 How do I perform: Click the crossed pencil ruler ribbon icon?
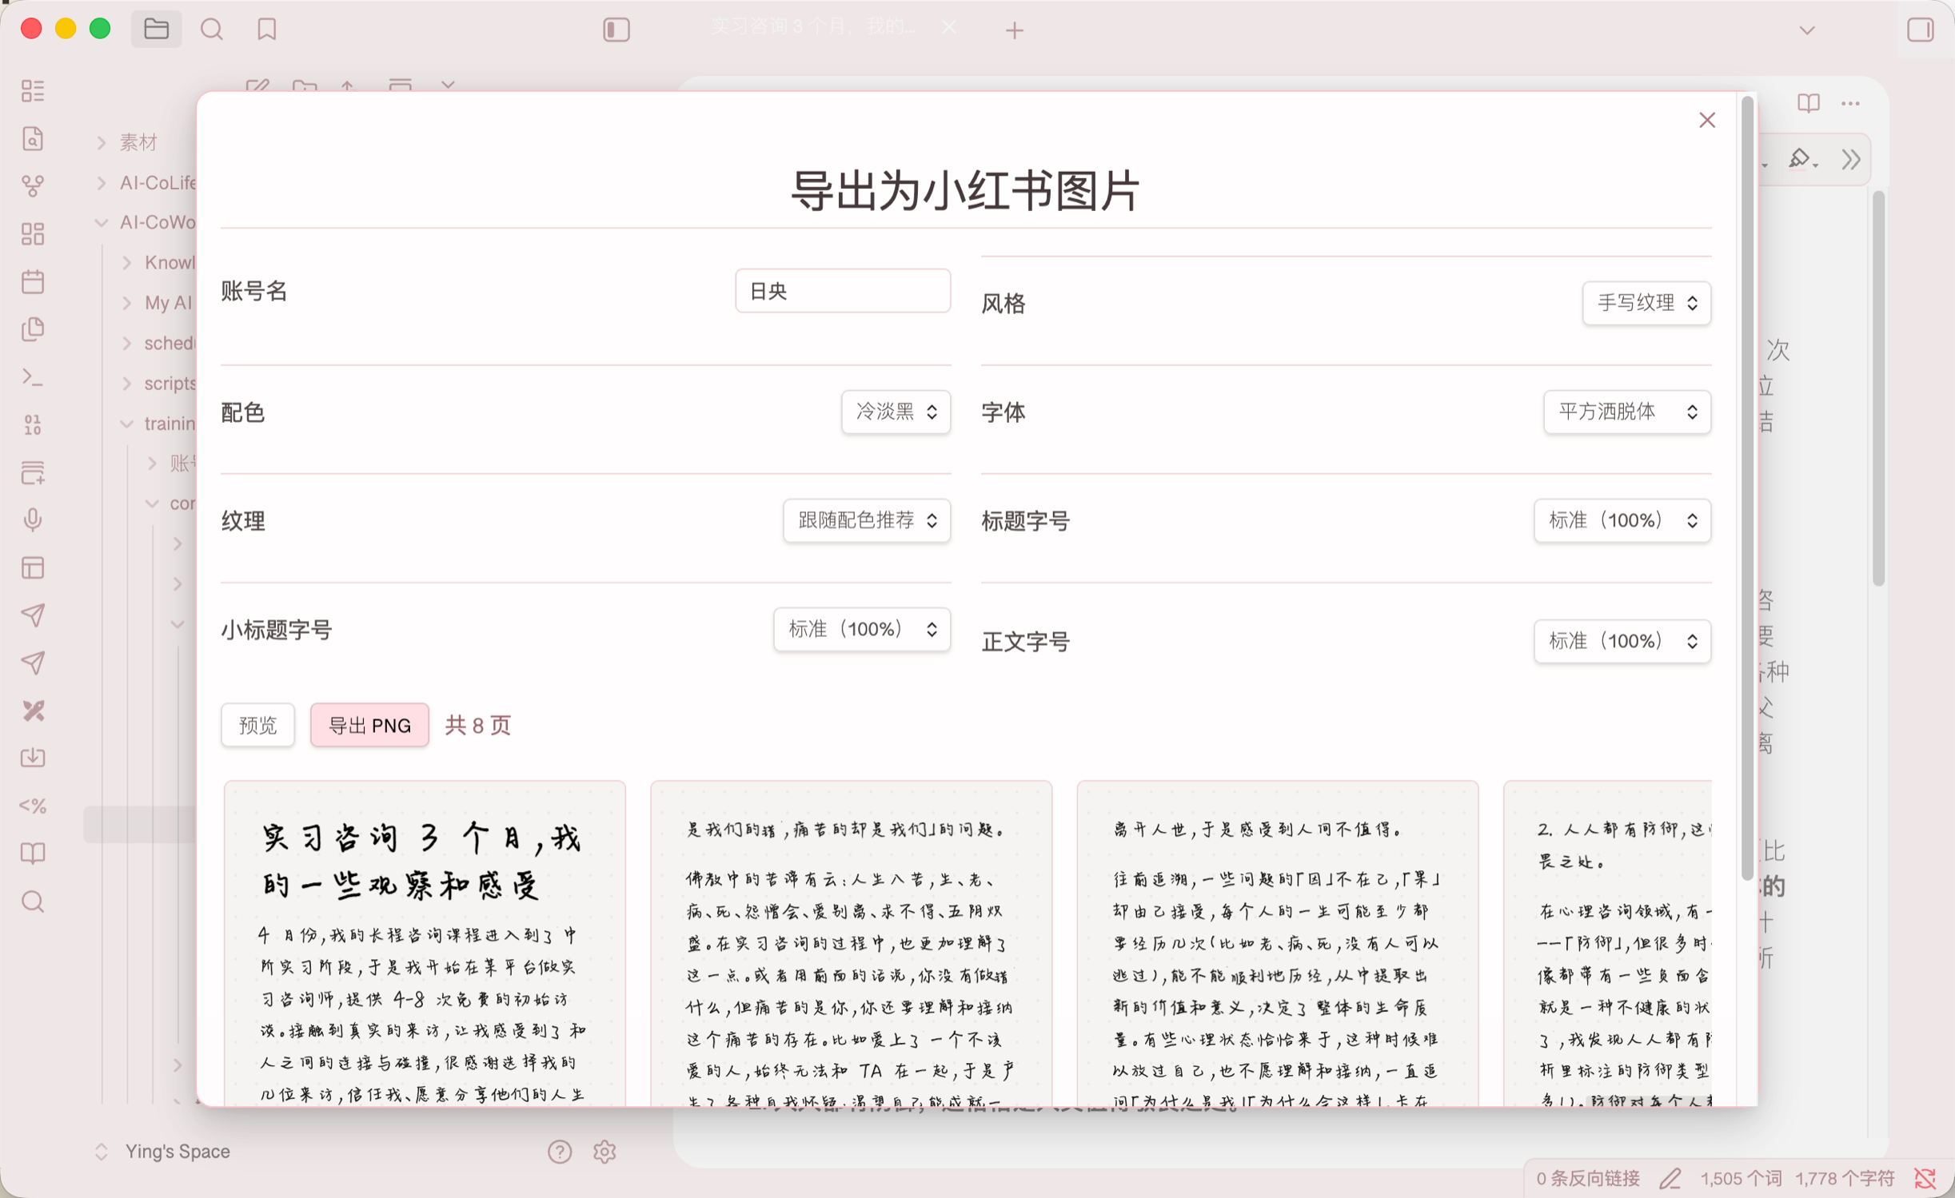(33, 710)
